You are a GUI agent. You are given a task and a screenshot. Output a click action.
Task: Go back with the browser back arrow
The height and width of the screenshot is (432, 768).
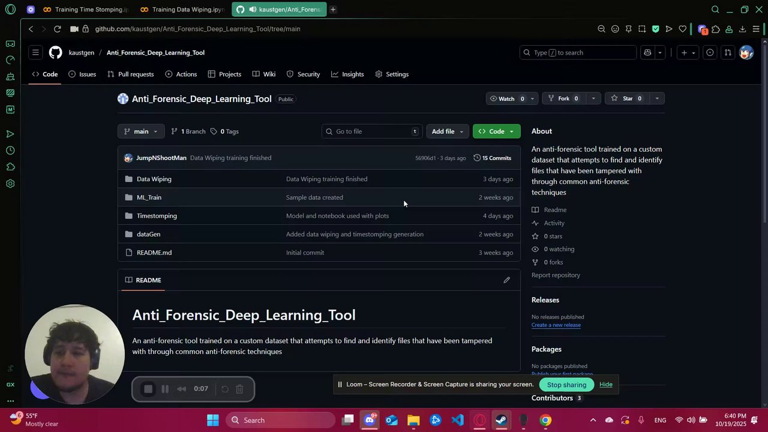pyautogui.click(x=31, y=29)
